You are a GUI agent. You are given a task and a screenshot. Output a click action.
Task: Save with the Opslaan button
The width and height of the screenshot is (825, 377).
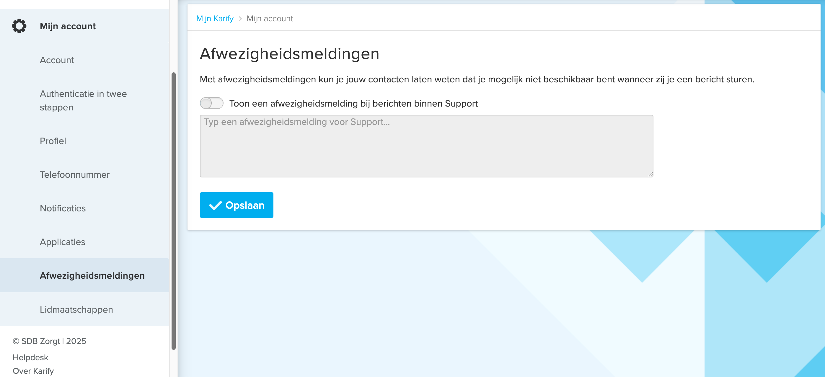(x=236, y=205)
